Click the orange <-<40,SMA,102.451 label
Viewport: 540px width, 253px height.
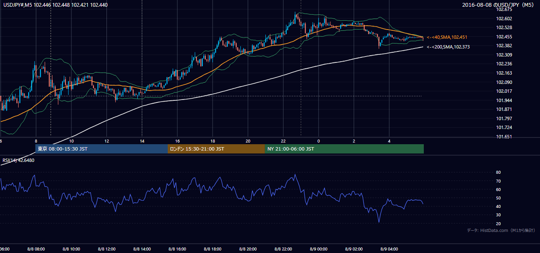click(447, 37)
